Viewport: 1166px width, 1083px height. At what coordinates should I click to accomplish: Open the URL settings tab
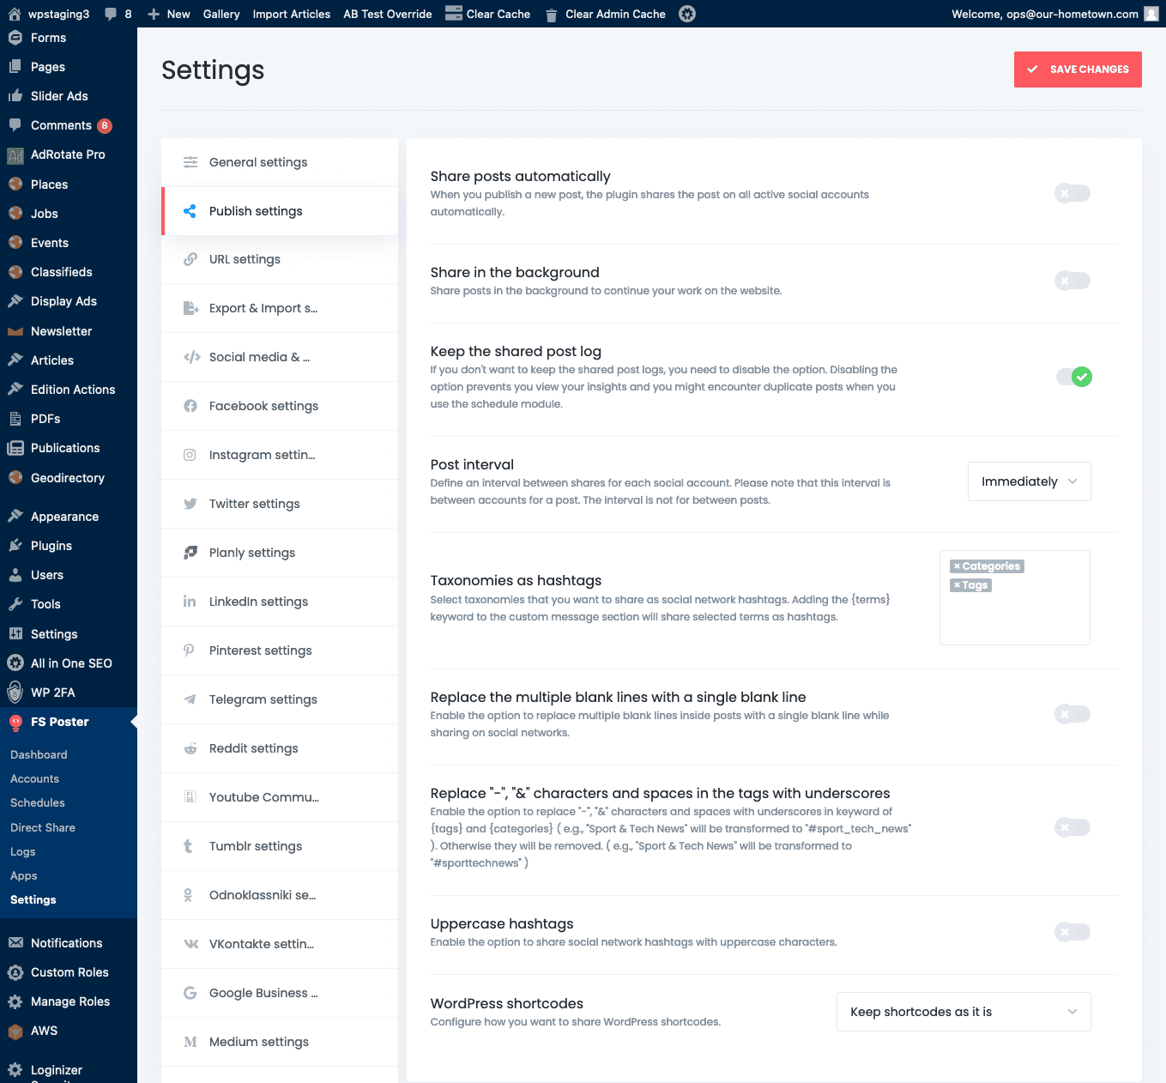click(245, 259)
